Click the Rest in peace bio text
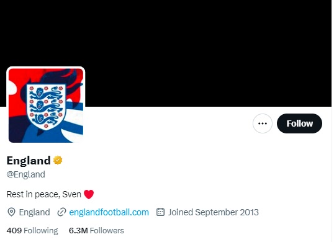The width and height of the screenshot is (334, 242). tap(34, 194)
